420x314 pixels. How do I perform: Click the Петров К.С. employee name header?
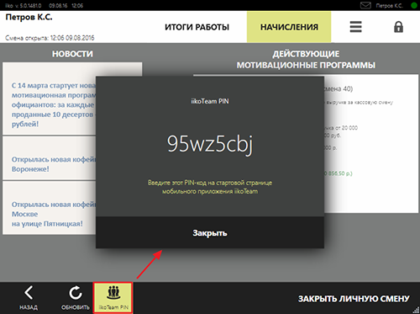(x=29, y=18)
